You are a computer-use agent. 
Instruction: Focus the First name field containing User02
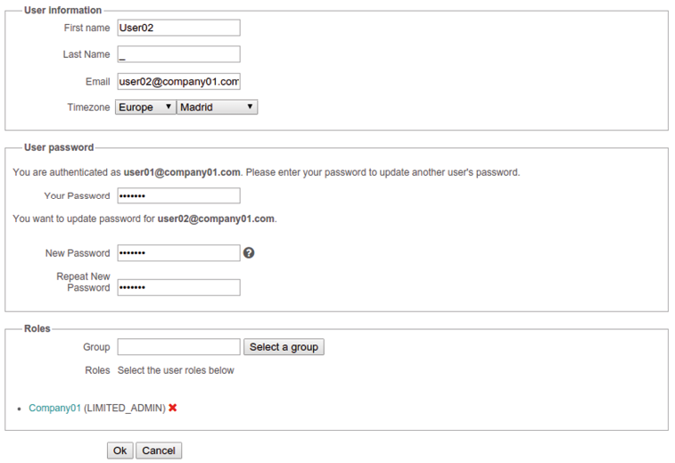tap(178, 28)
